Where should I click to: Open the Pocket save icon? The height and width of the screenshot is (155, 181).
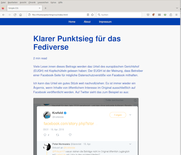[x=148, y=15]
